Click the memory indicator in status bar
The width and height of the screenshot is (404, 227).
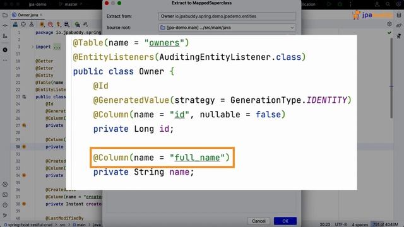click(386, 224)
